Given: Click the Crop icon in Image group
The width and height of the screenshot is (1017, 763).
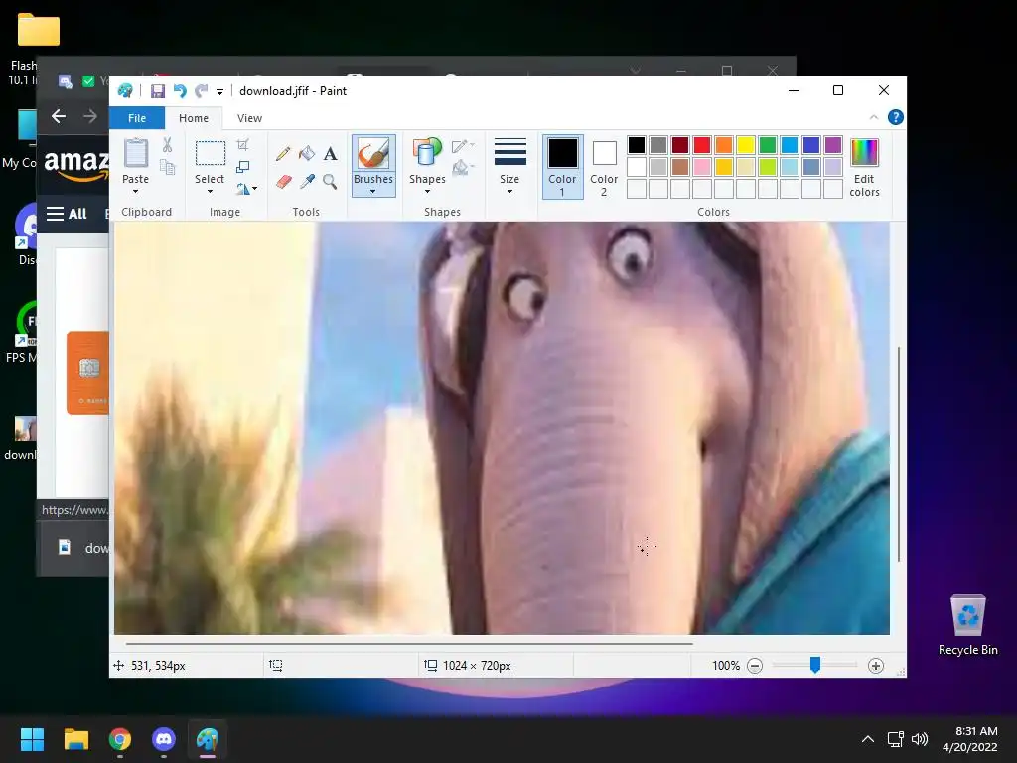Looking at the screenshot, I should point(242,145).
